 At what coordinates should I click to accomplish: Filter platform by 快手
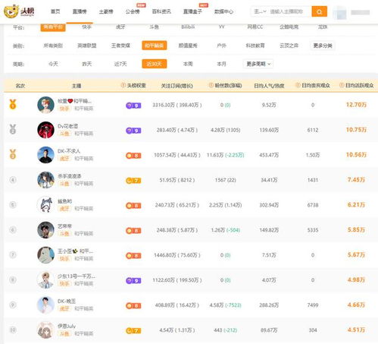coord(86,27)
